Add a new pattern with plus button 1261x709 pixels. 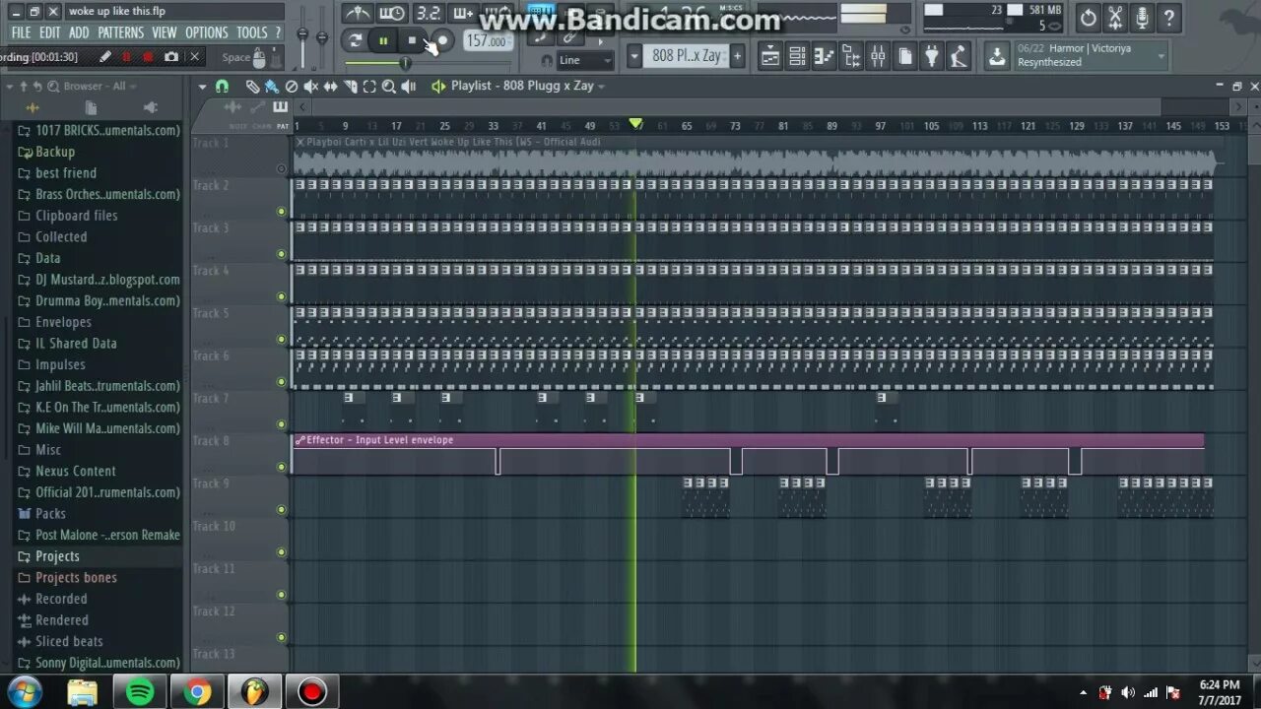[737, 56]
